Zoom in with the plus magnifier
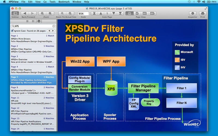The image size is (218, 136). click(x=50, y=13)
